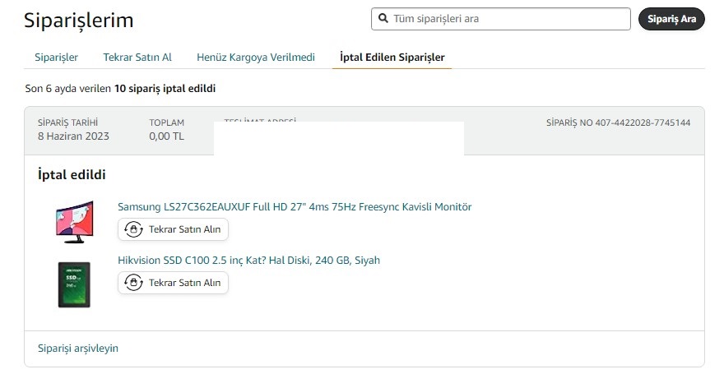The height and width of the screenshot is (374, 724).
Task: Click the İptal edildi status heading
Action: pyautogui.click(x=72, y=174)
